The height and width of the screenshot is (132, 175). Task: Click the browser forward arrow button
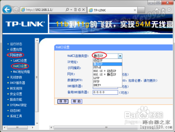(x=16, y=10)
